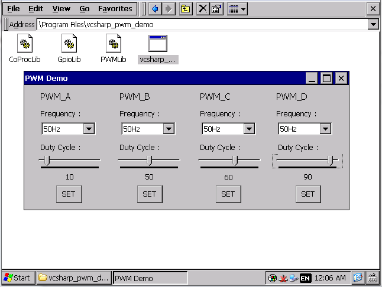The height and width of the screenshot is (287, 382).
Task: Switch to vcsharp_pwm_d... taskbar item
Action: coord(74,278)
